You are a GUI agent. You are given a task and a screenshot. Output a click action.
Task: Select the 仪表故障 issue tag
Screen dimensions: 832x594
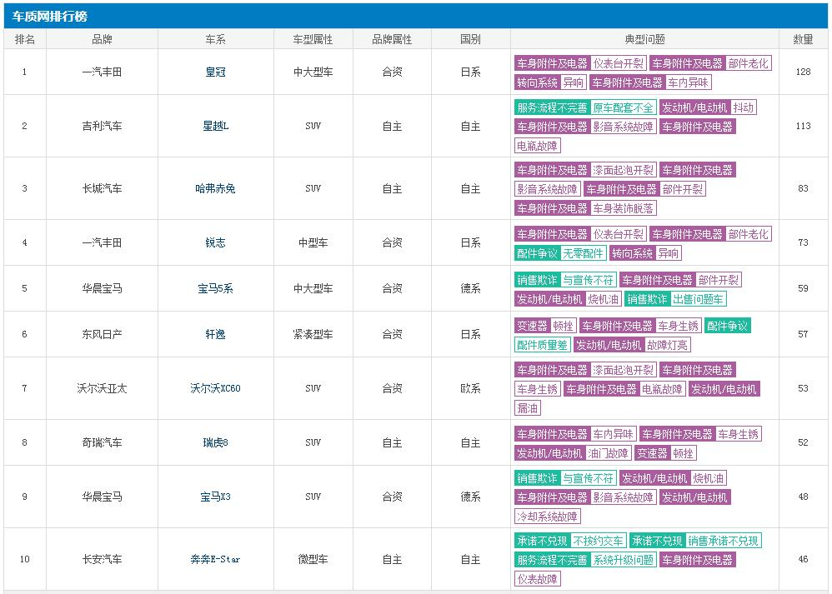537,579
